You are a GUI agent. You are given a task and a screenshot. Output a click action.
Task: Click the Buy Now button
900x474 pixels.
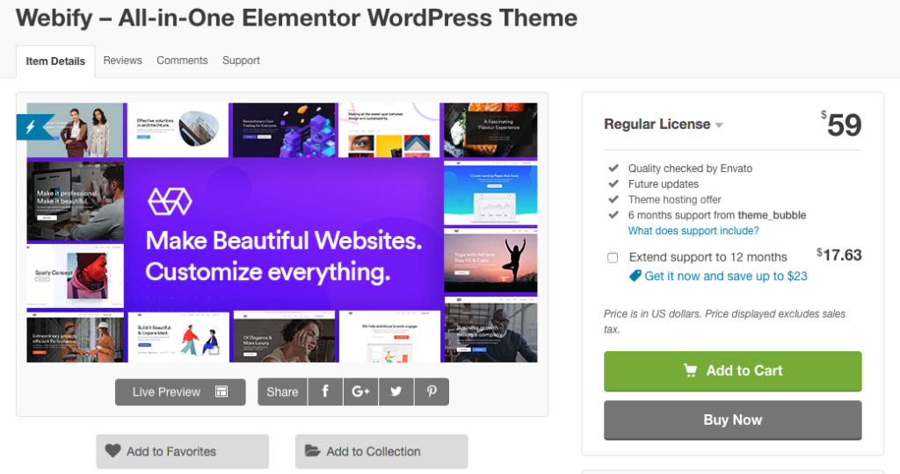732,420
